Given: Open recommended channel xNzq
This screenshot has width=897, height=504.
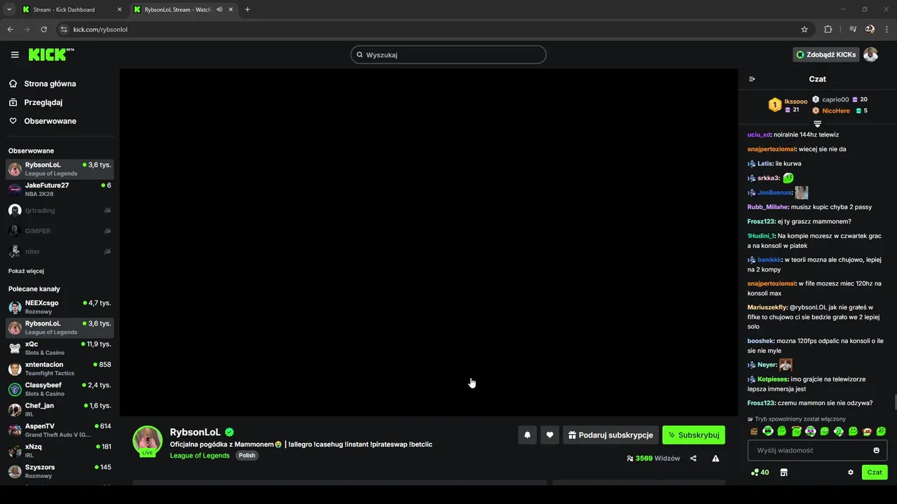Looking at the screenshot, I should (60, 451).
